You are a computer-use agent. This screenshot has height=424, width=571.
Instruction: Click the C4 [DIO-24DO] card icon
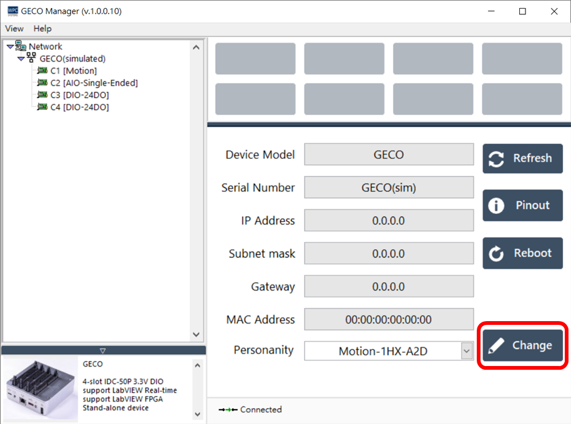click(42, 107)
